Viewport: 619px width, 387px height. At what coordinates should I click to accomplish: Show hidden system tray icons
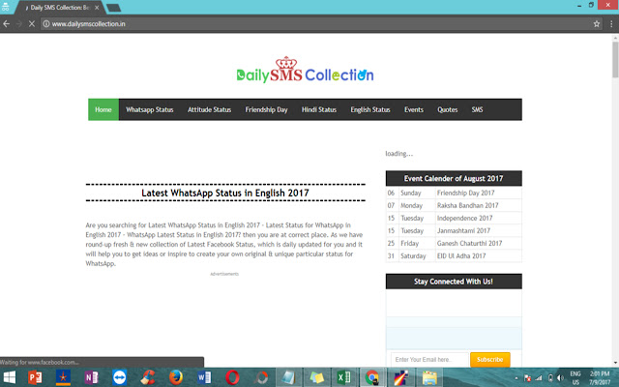click(516, 378)
